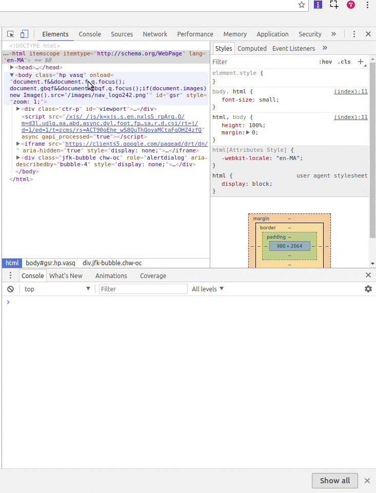The width and height of the screenshot is (376, 493).
Task: Click the Show all downloads button
Action: click(x=334, y=481)
